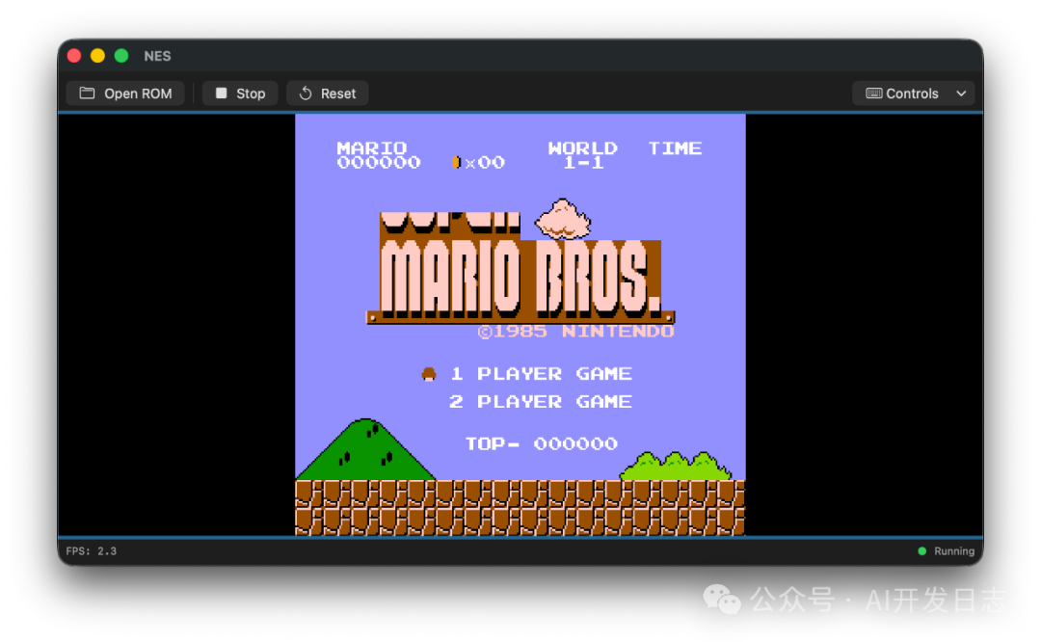
Task: Click the green Running indicator dot
Action: coord(921,551)
